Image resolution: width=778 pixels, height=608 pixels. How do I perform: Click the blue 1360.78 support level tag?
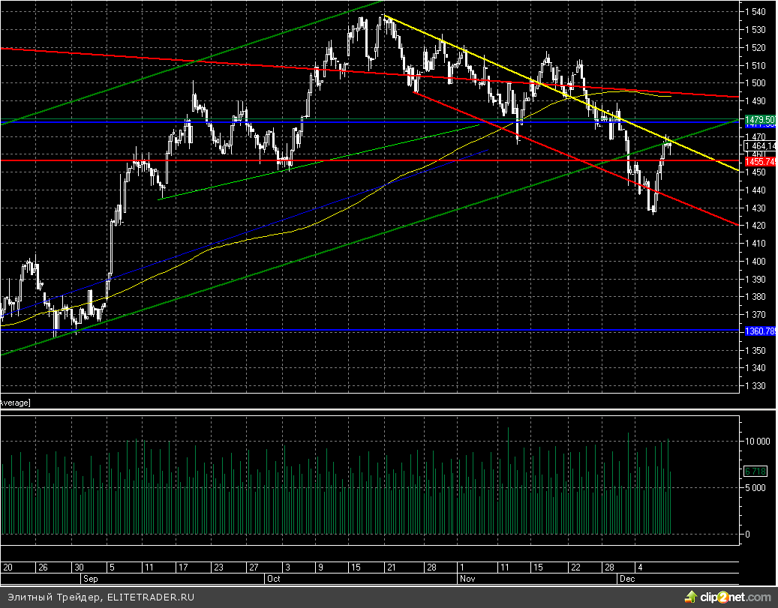tap(759, 331)
